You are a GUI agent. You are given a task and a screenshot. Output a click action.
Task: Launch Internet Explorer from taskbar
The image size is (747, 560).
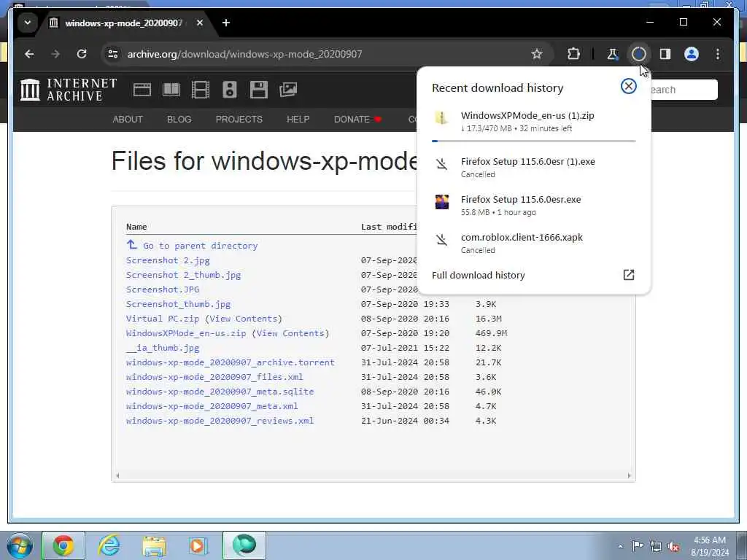click(x=109, y=545)
